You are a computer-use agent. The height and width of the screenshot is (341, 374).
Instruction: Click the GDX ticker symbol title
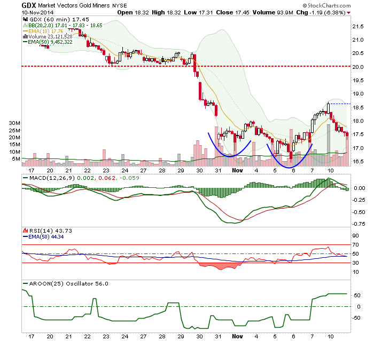pyautogui.click(x=29, y=5)
